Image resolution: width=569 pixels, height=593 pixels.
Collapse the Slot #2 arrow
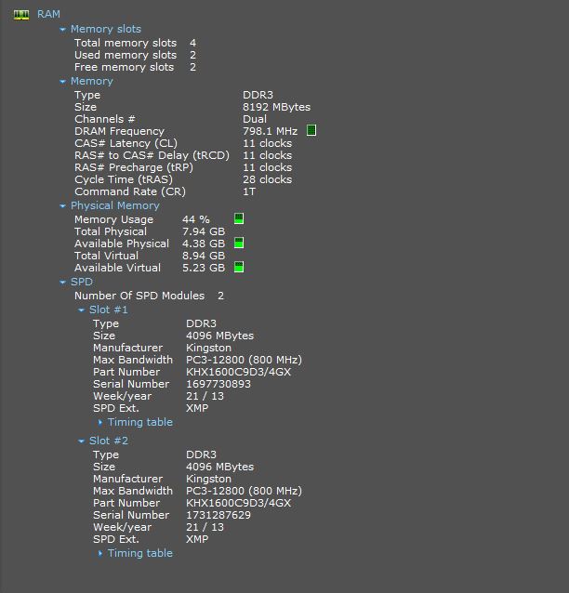point(81,441)
